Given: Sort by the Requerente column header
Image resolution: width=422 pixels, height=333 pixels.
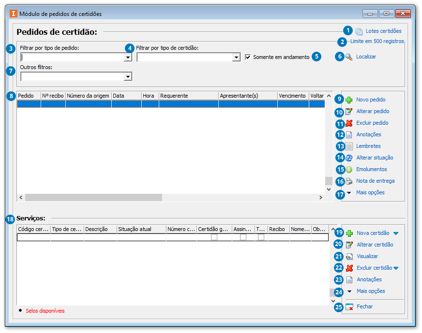Looking at the screenshot, I should [188, 96].
